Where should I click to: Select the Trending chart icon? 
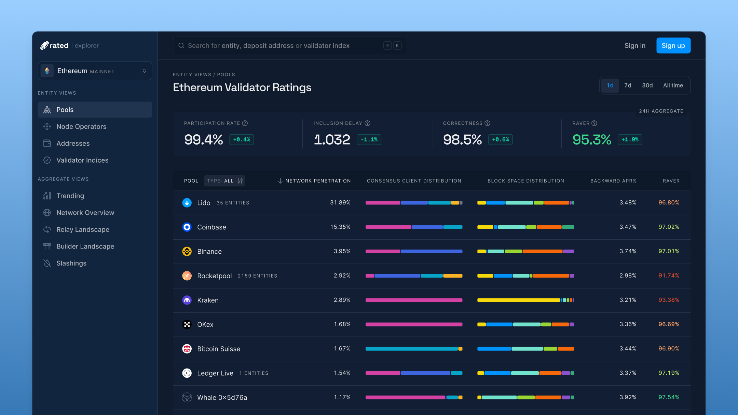47,196
